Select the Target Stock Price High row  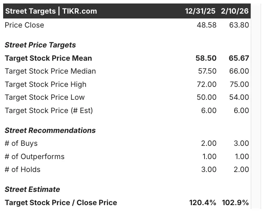[45, 84]
